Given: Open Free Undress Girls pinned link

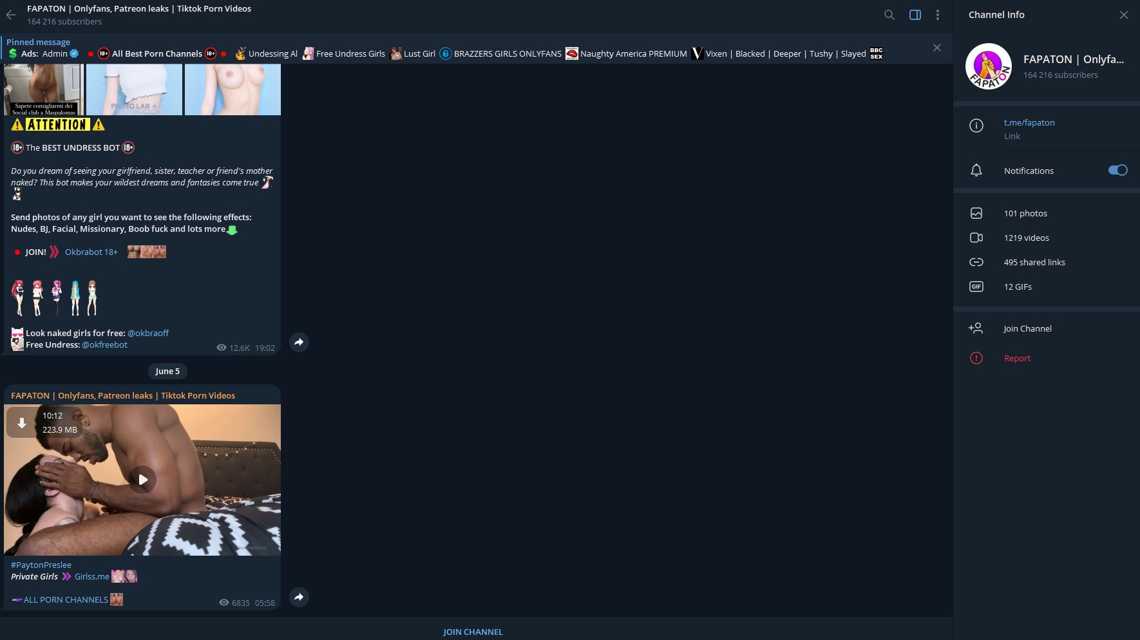Looking at the screenshot, I should (x=350, y=53).
